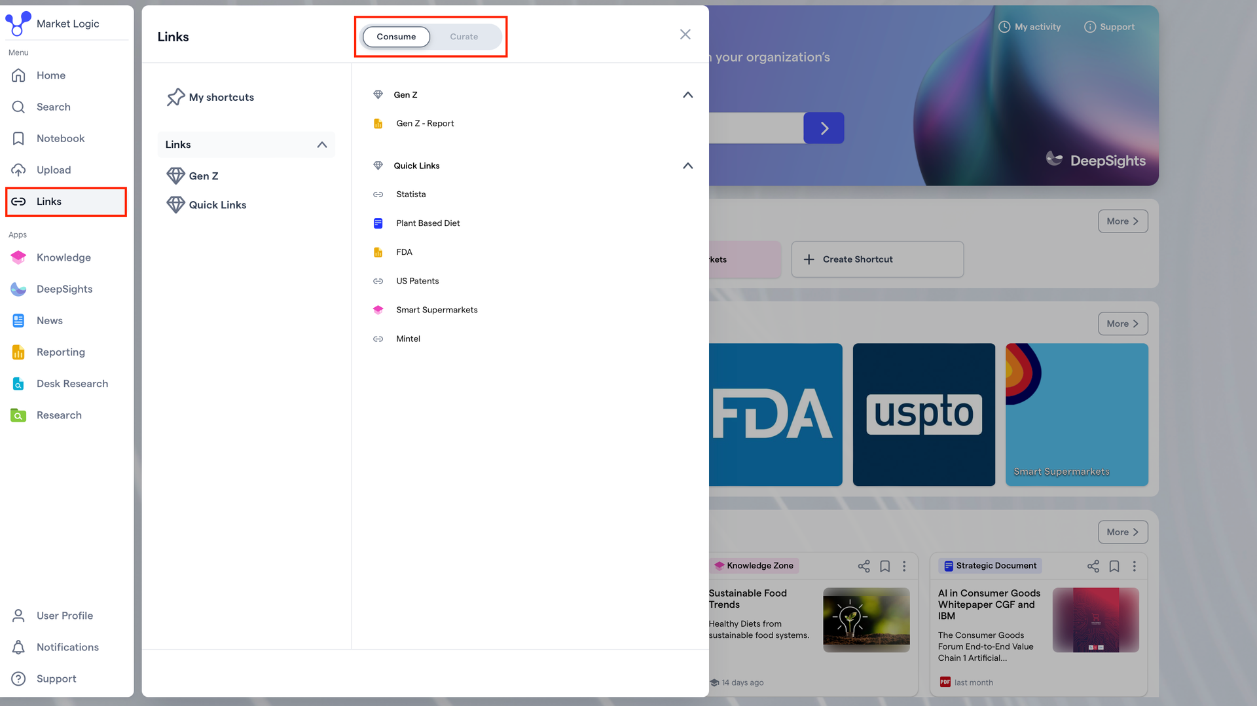
Task: Click the Statista link chain icon
Action: [378, 195]
